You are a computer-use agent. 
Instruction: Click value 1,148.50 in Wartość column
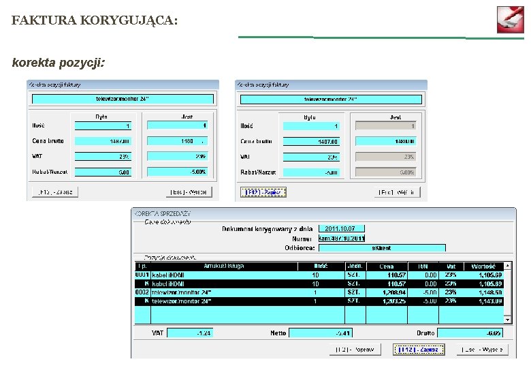coord(490,292)
